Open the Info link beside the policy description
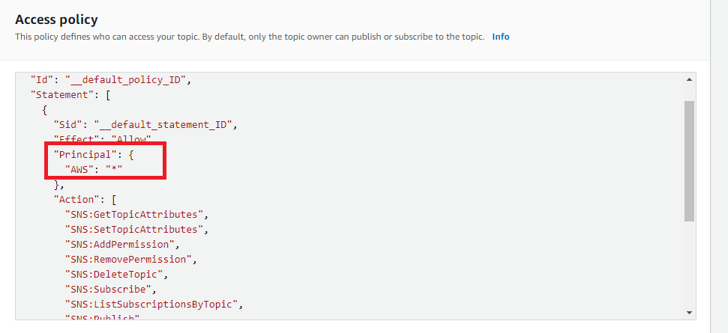 (x=501, y=37)
